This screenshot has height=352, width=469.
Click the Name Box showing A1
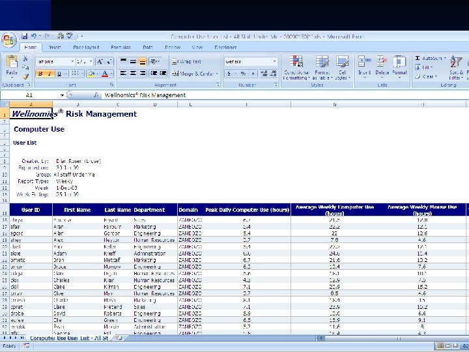point(29,95)
